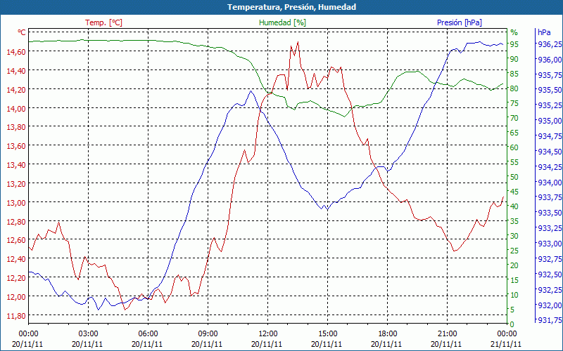This screenshot has width=563, height=351.
Task: Click pressure axis value 931,75
Action: pyautogui.click(x=550, y=320)
